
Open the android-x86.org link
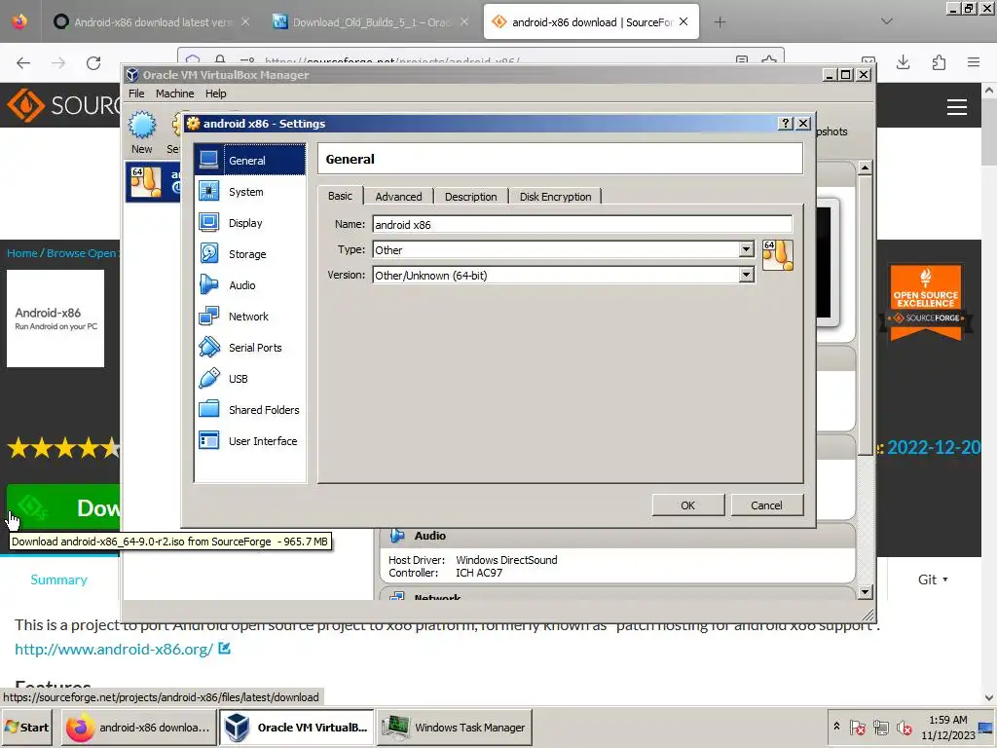coord(114,649)
